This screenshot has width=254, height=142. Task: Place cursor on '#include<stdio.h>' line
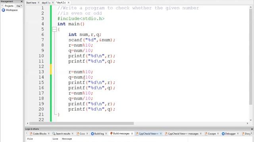(81, 19)
